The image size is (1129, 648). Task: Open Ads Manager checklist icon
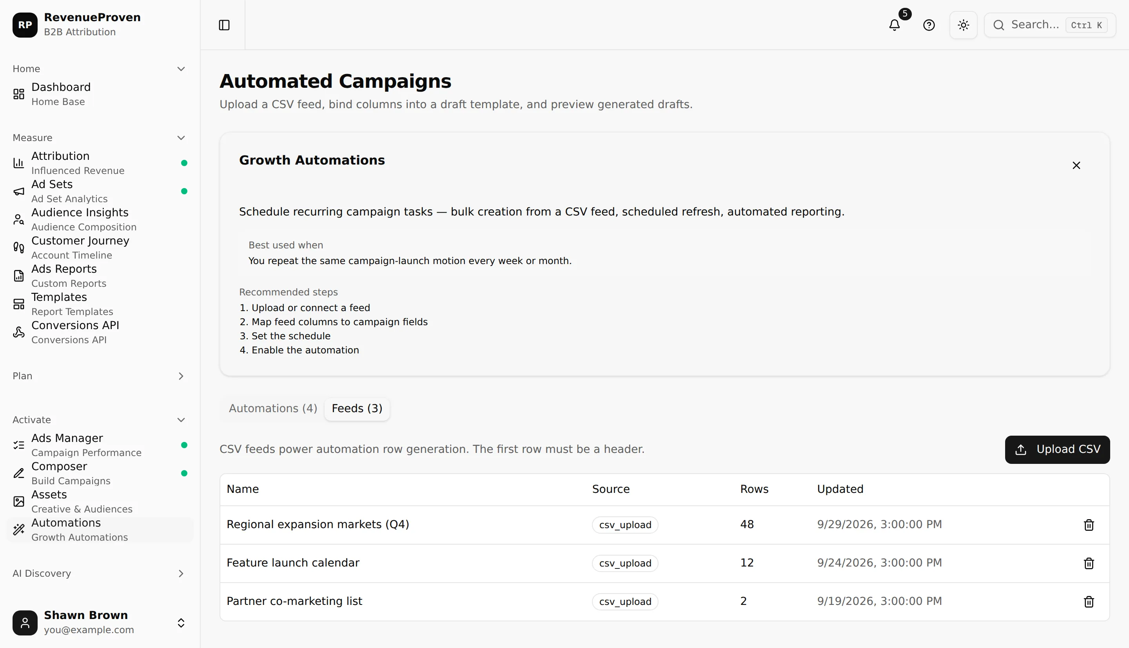click(x=19, y=445)
